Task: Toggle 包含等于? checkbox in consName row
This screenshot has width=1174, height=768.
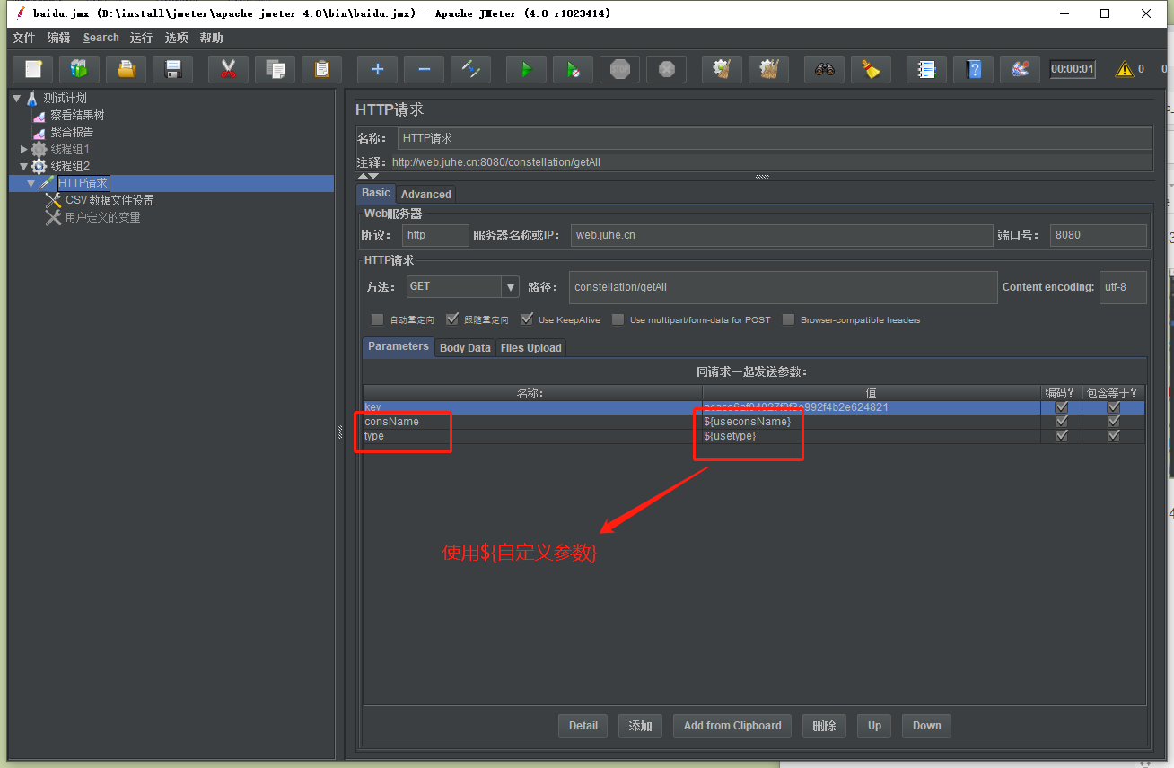Action: pyautogui.click(x=1114, y=422)
